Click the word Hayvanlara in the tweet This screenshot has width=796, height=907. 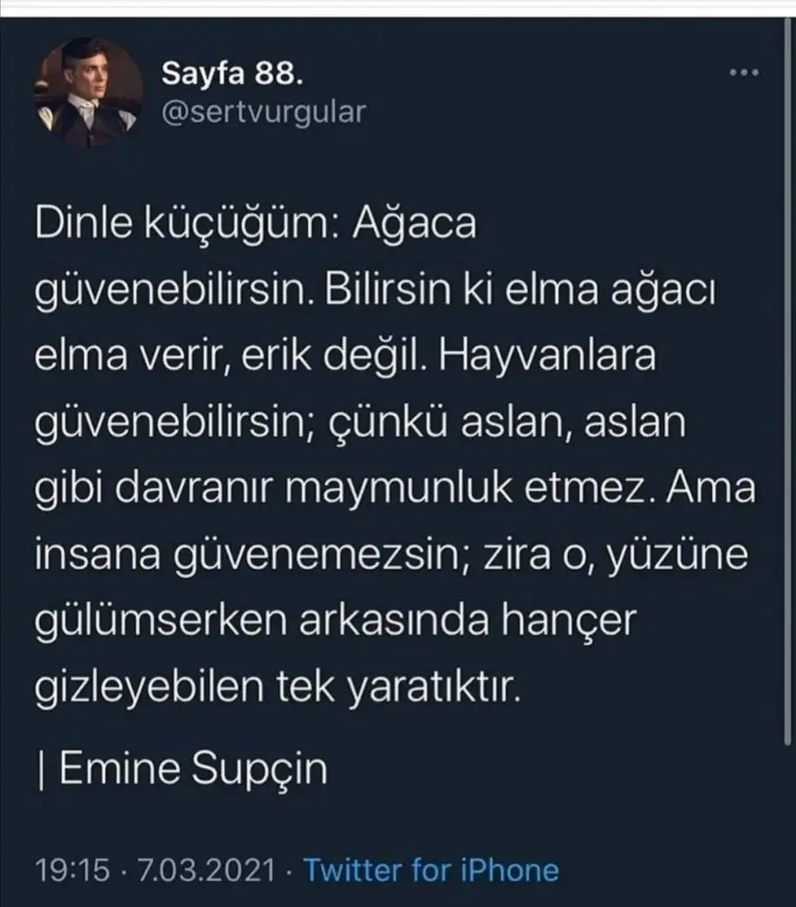pyautogui.click(x=547, y=355)
